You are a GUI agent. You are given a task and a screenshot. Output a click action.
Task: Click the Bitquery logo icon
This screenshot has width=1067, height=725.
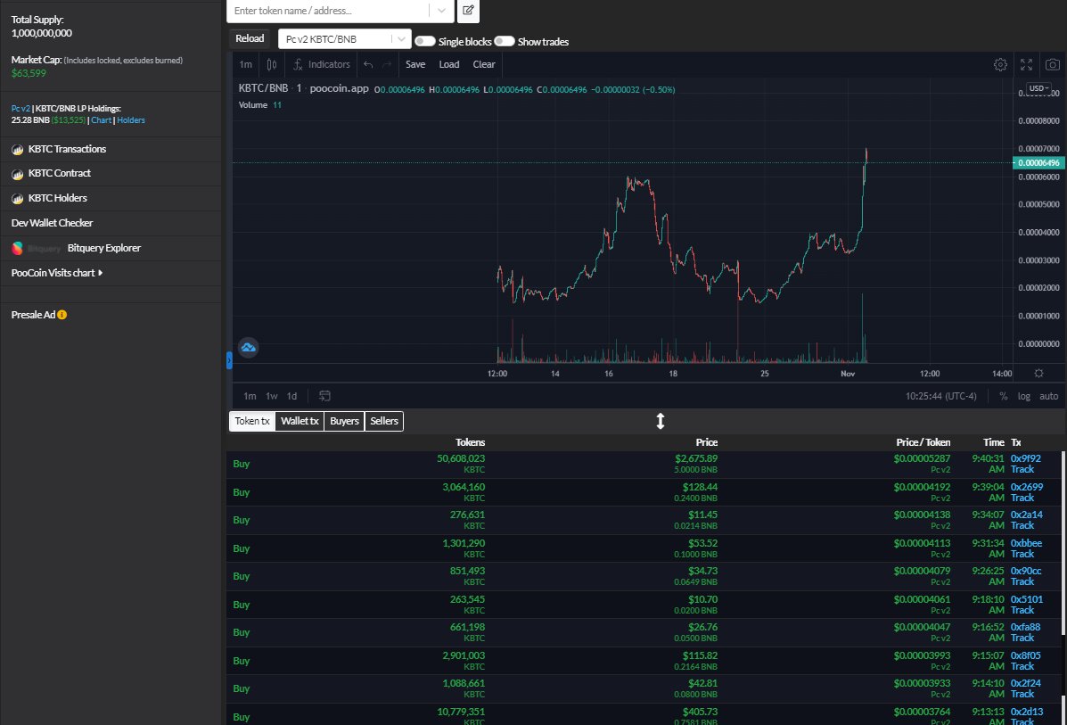point(17,249)
